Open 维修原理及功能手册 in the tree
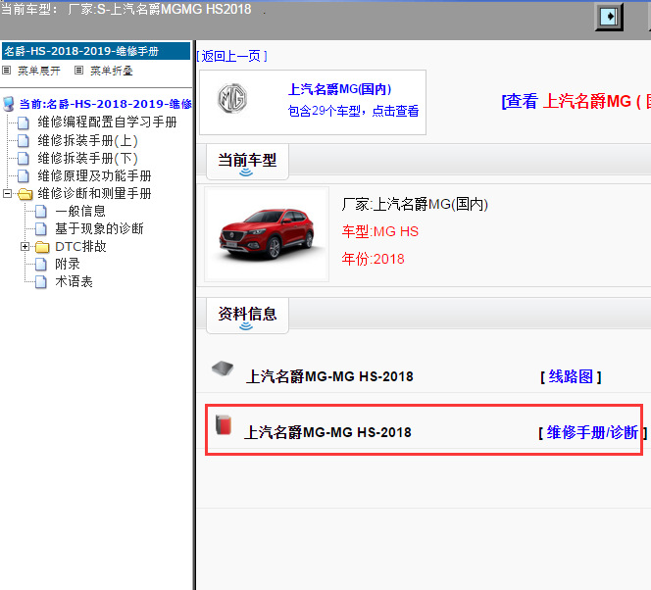 pos(94,175)
